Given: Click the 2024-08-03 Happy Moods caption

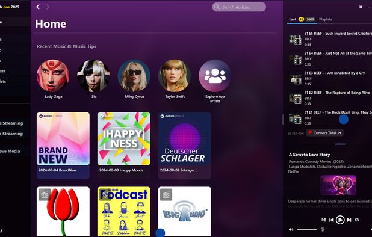Looking at the screenshot, I should click(x=121, y=170).
